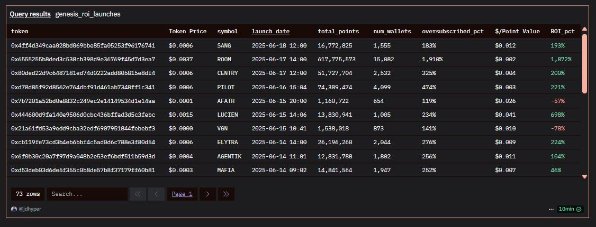This screenshot has height=227, width=596.
Task: Sort by launch_date column header
Action: [270, 32]
